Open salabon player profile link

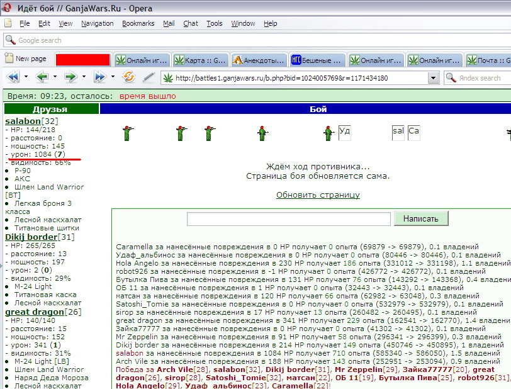[x=23, y=121]
